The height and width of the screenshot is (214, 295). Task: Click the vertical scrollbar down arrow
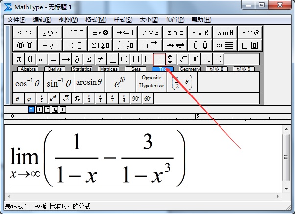286,189
